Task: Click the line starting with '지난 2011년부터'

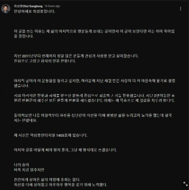Action: [76, 56]
